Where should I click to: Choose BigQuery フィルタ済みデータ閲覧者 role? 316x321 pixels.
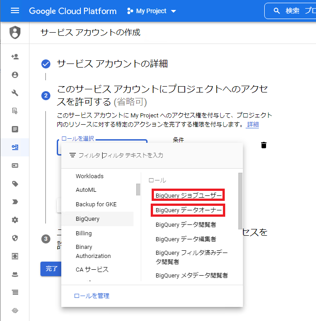[x=192, y=257]
